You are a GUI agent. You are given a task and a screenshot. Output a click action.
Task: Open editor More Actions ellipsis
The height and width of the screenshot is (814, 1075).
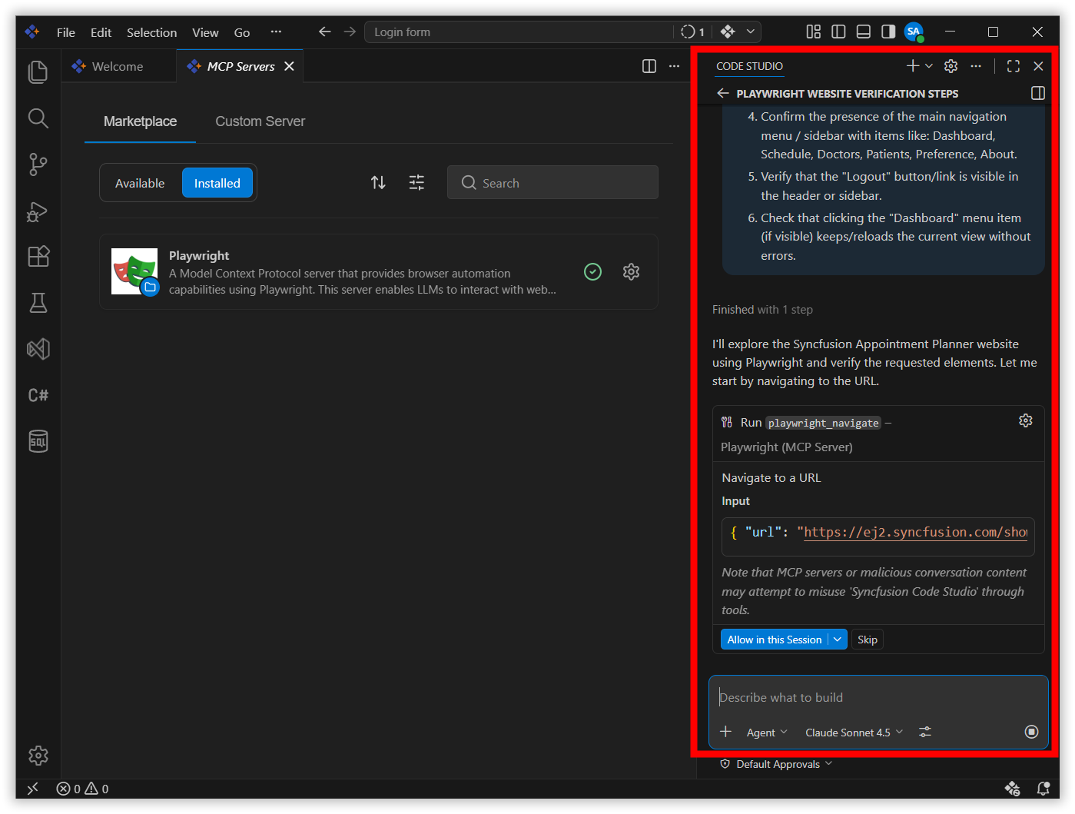click(674, 66)
